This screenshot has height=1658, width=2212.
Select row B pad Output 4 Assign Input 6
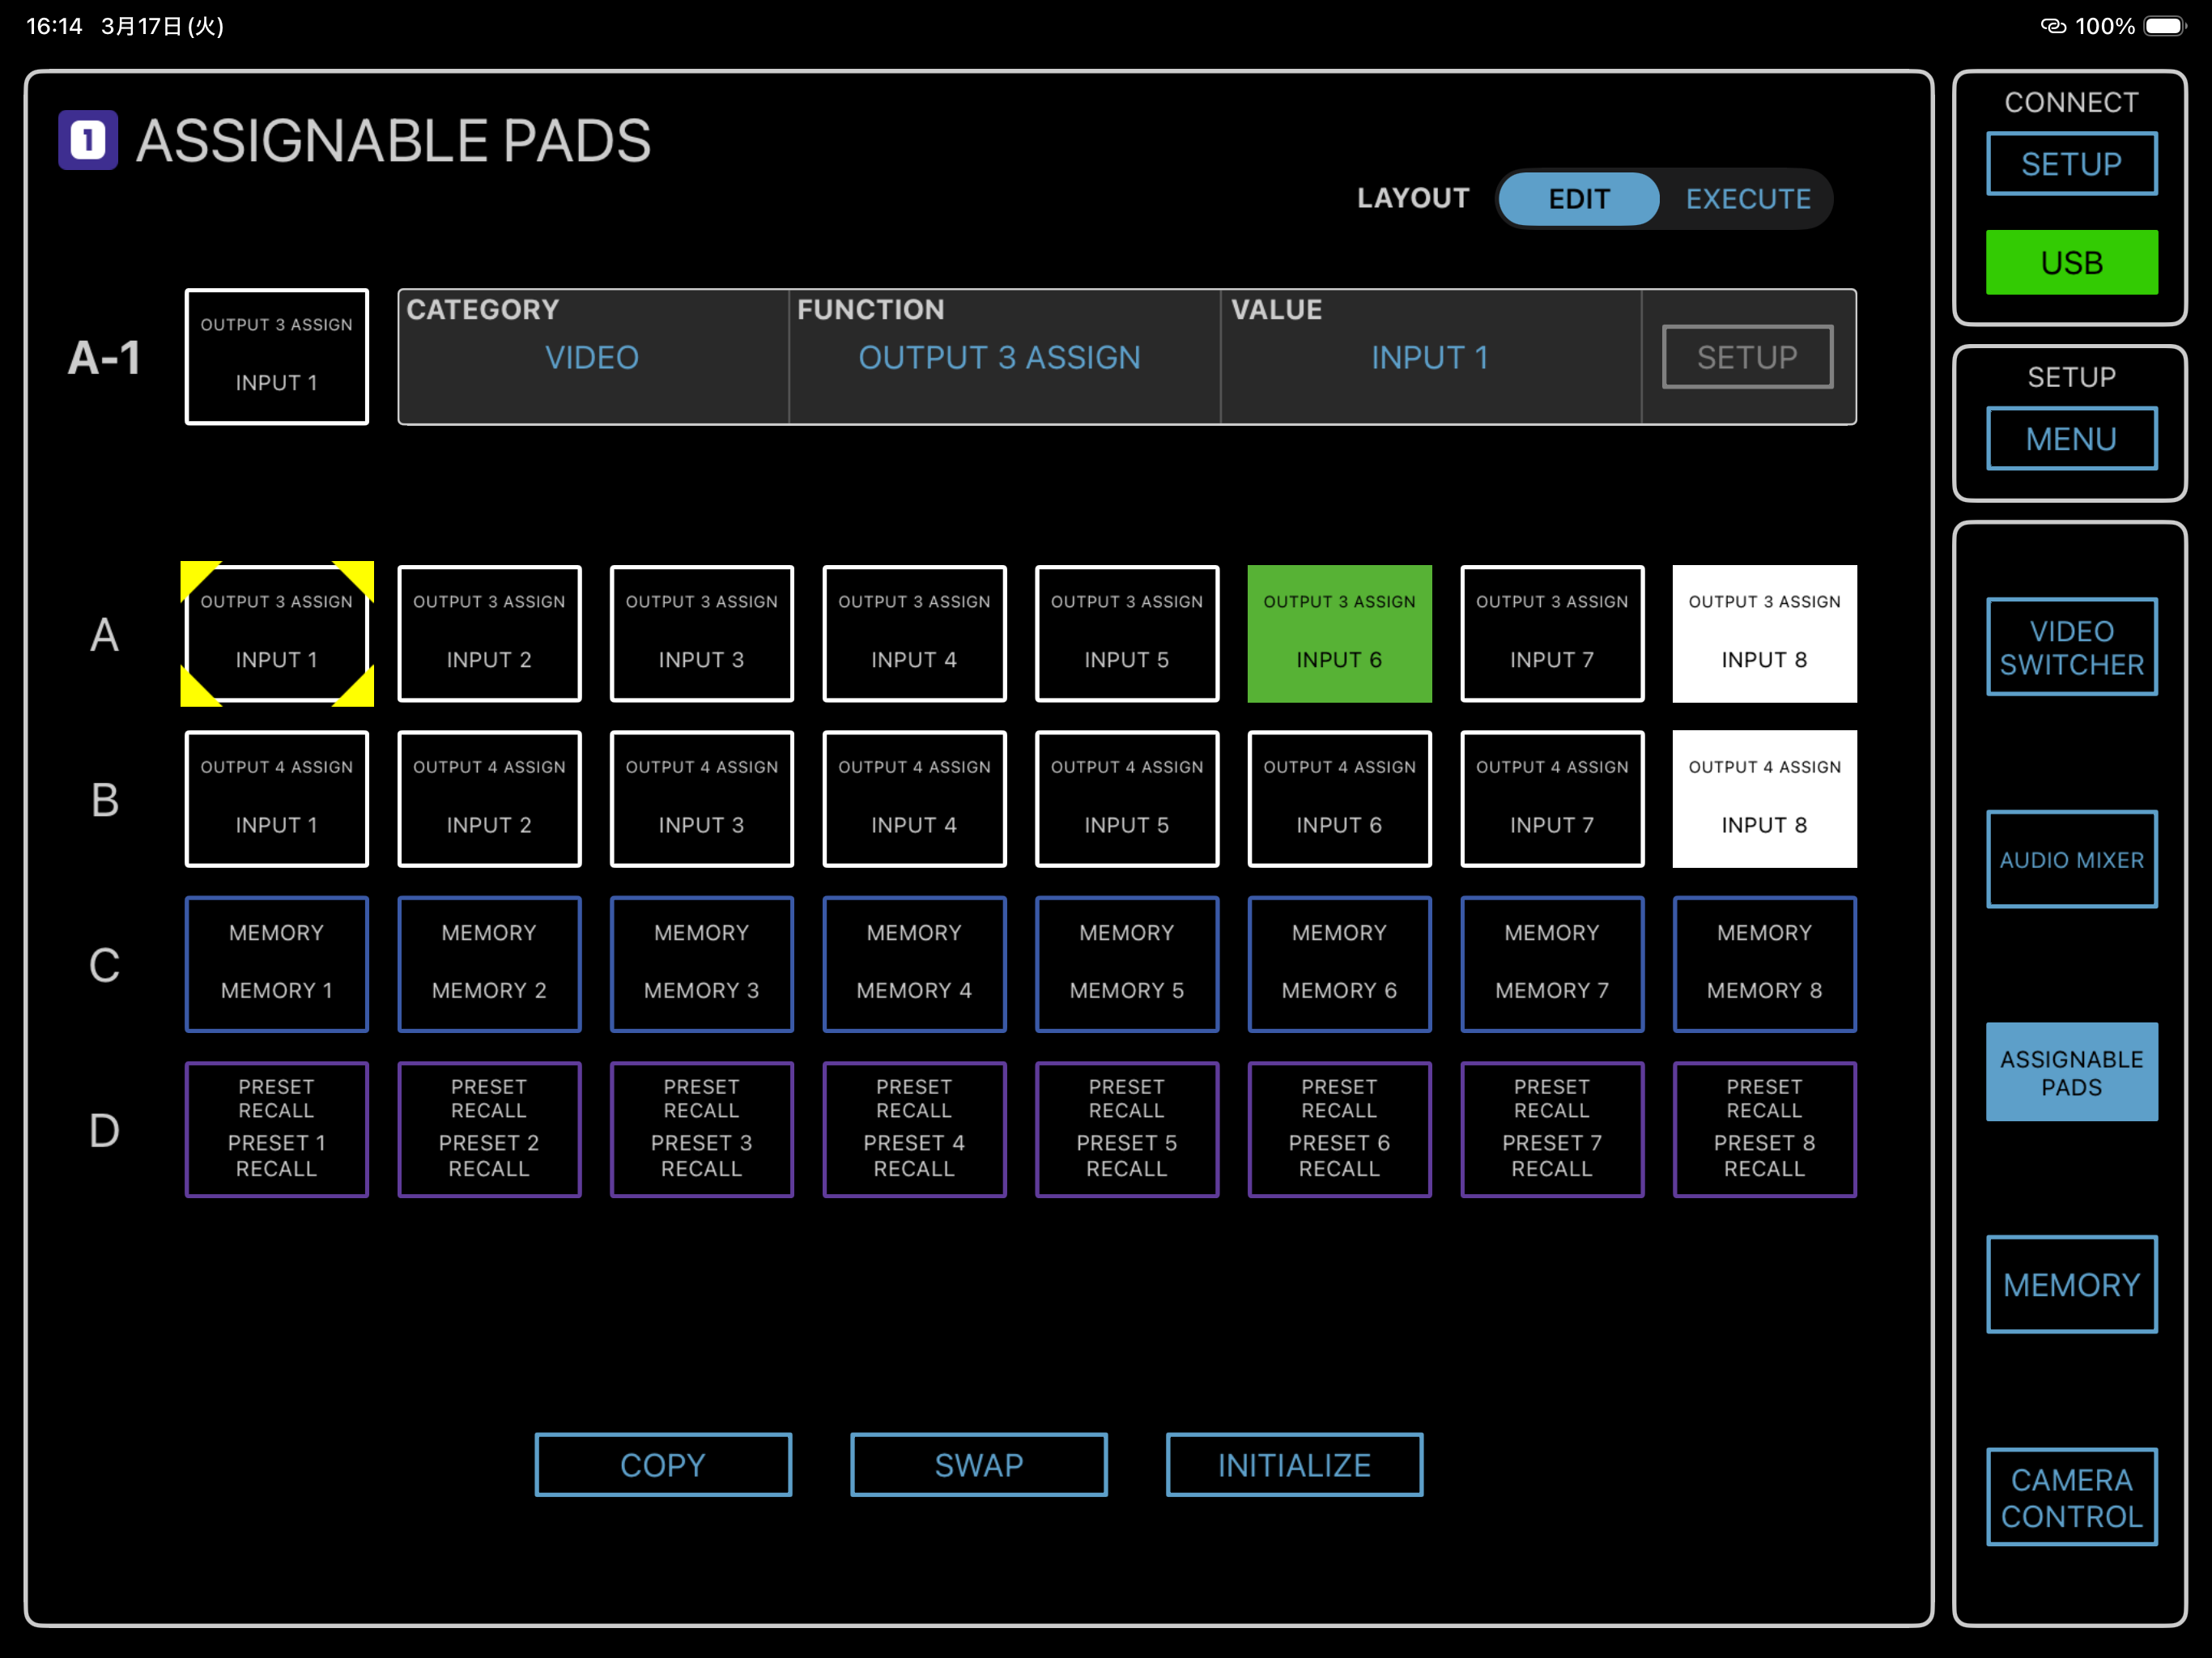1340,799
